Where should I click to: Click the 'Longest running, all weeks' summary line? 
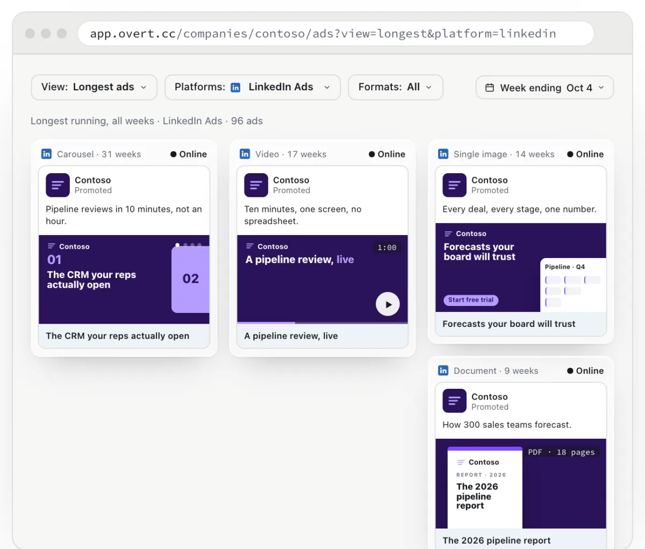(147, 121)
